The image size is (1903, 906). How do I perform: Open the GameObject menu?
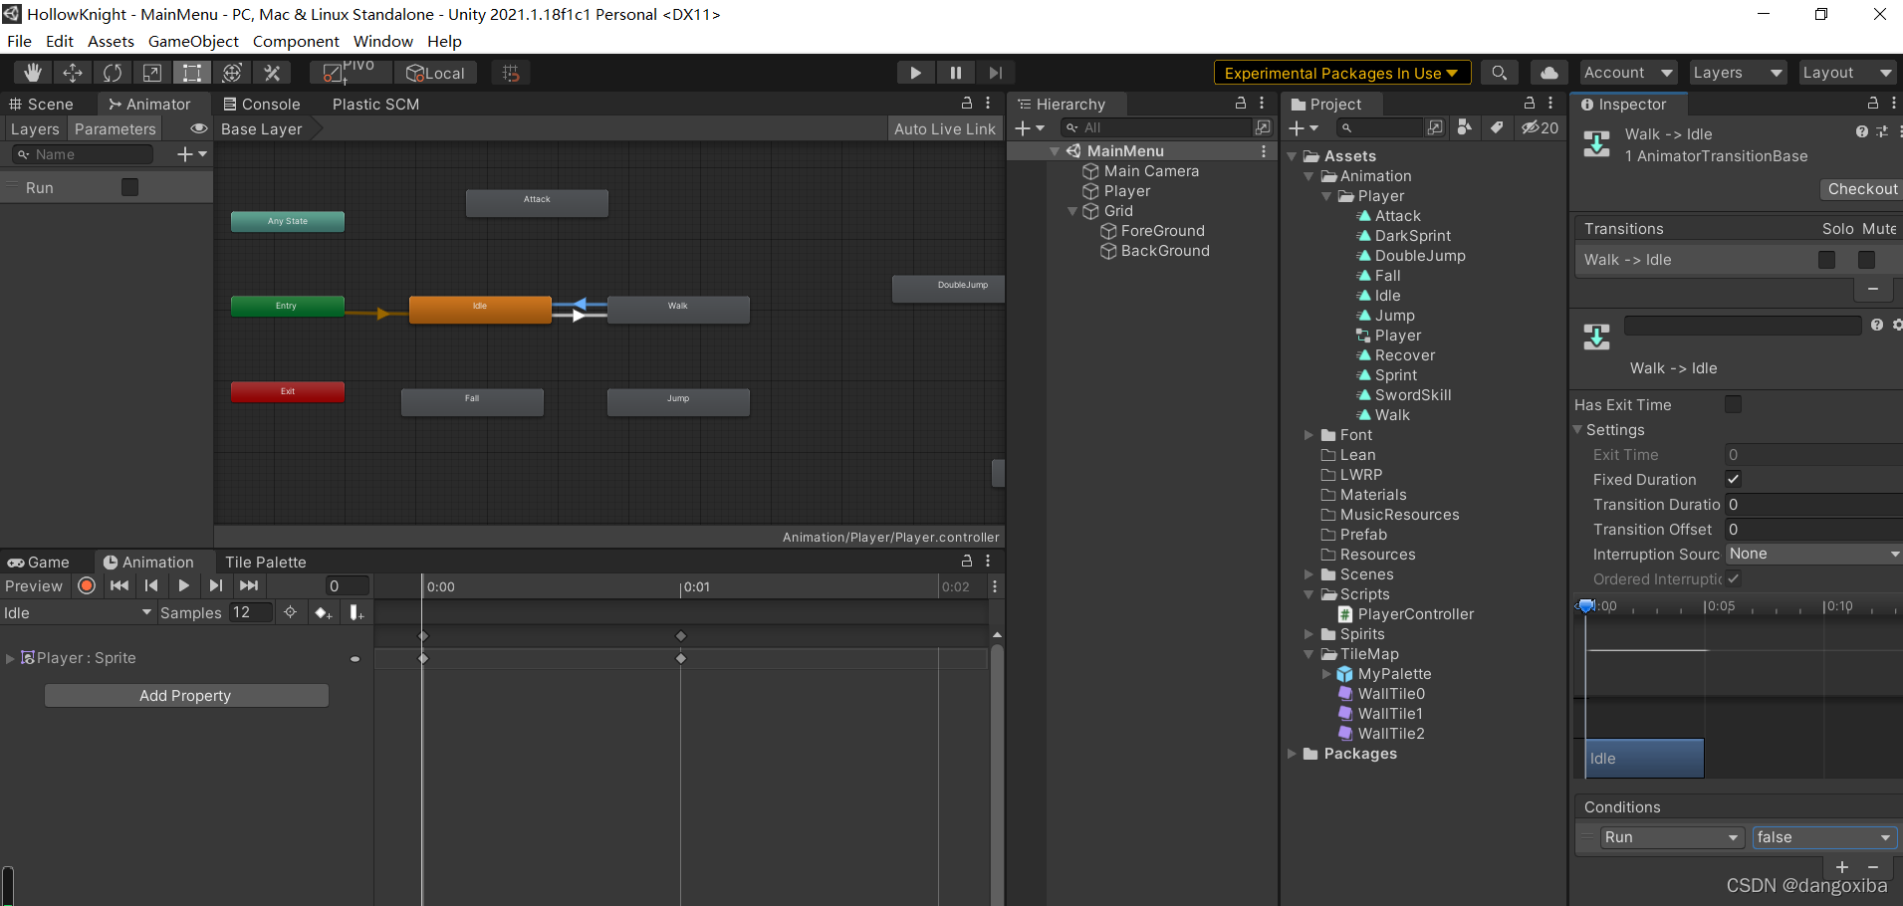pos(193,41)
